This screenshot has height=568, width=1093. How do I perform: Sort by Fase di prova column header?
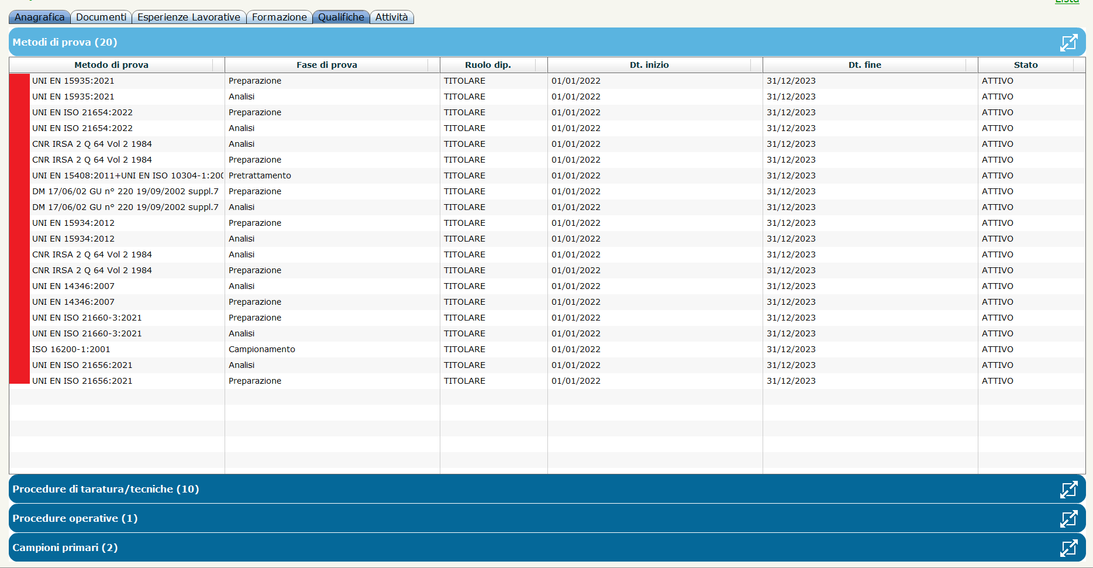pyautogui.click(x=326, y=65)
